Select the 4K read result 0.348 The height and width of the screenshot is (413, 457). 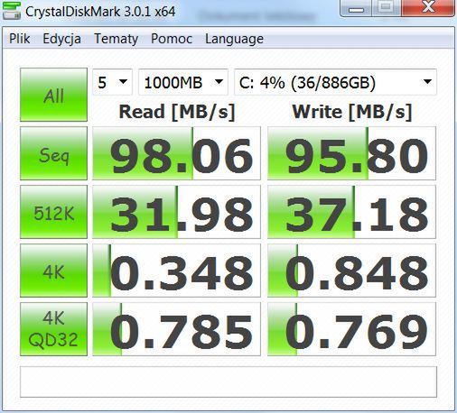pos(176,271)
